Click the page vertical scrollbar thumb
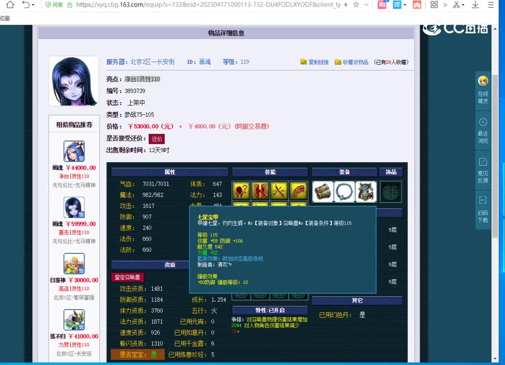The width and height of the screenshot is (505, 365). tap(495, 156)
